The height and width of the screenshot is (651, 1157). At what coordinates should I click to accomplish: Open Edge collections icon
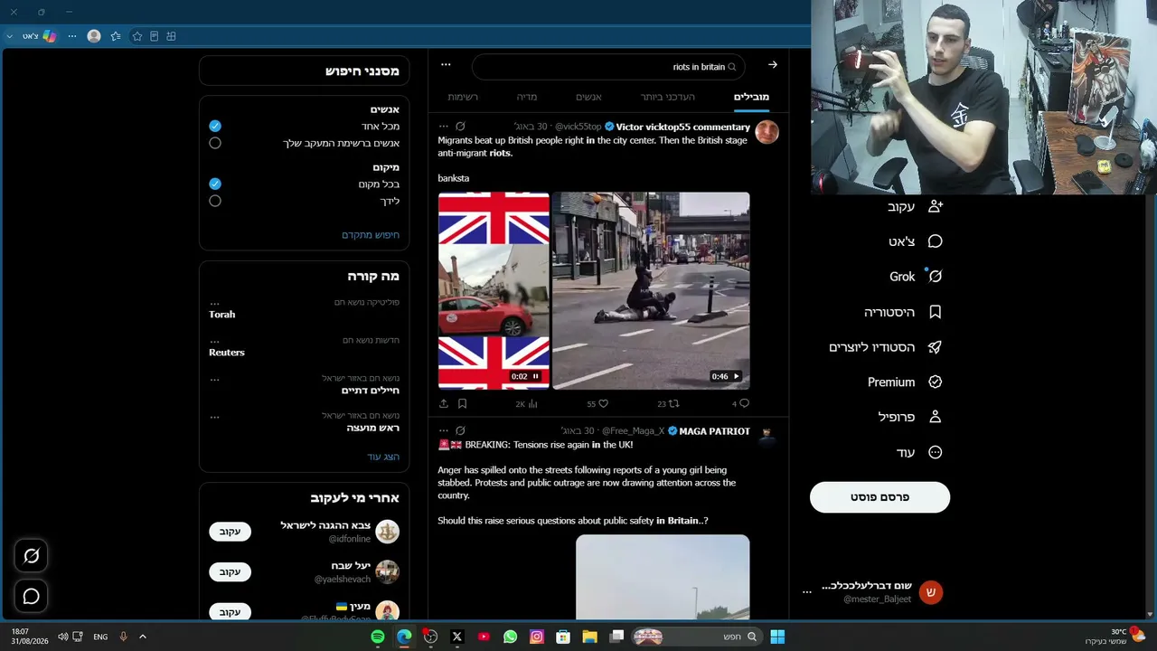171,36
